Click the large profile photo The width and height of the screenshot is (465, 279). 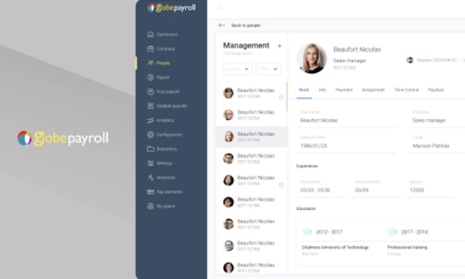point(312,58)
